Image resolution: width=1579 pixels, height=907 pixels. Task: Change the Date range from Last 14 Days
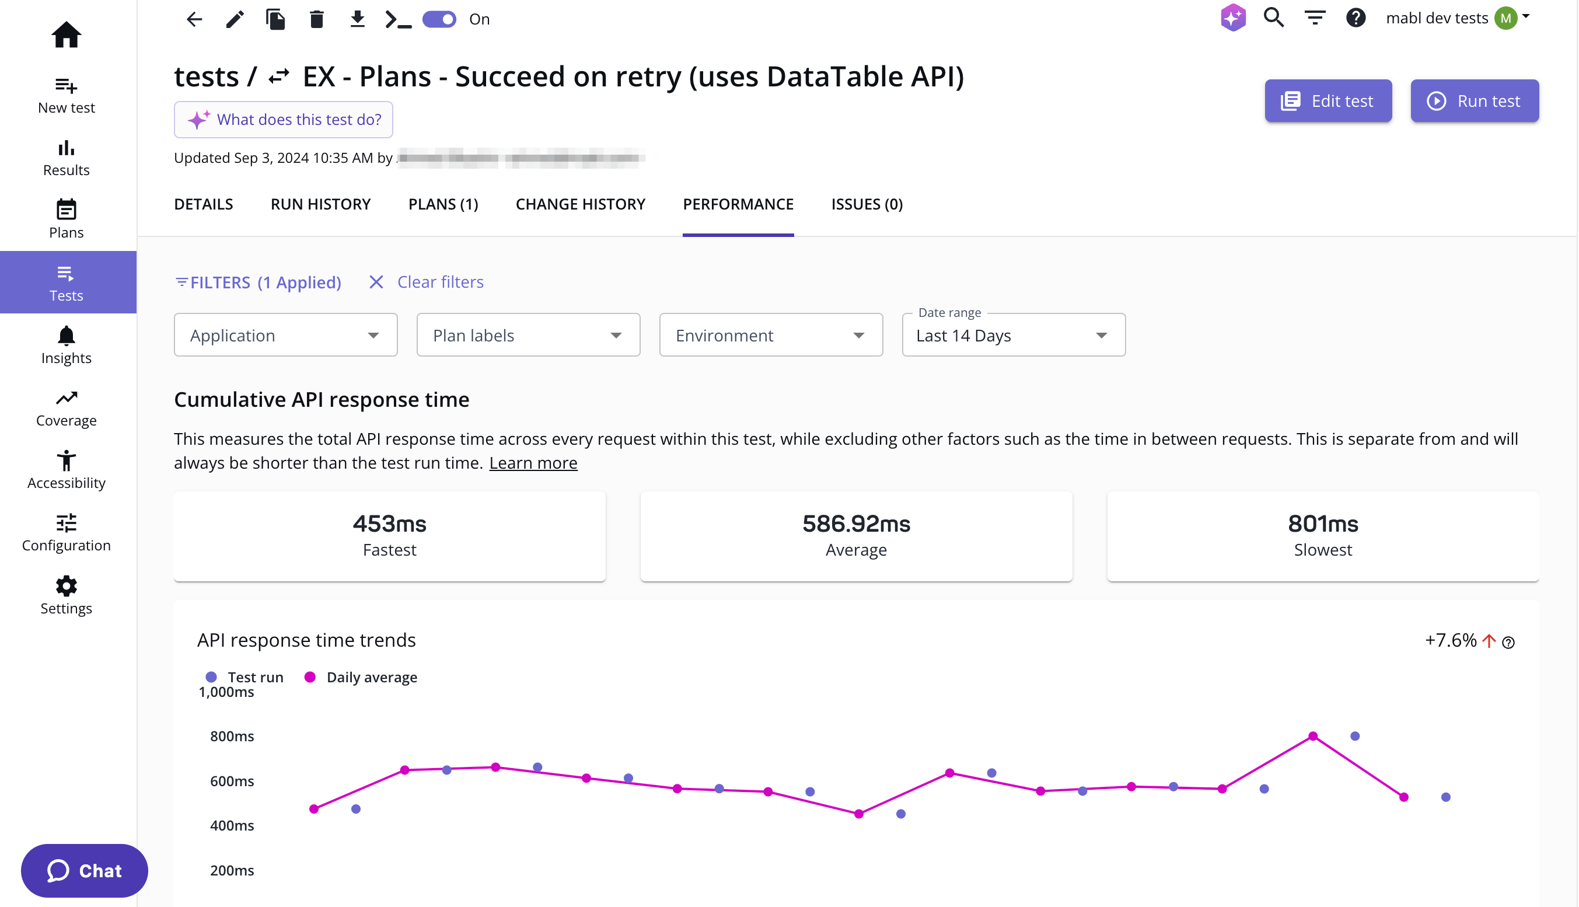coord(1012,334)
